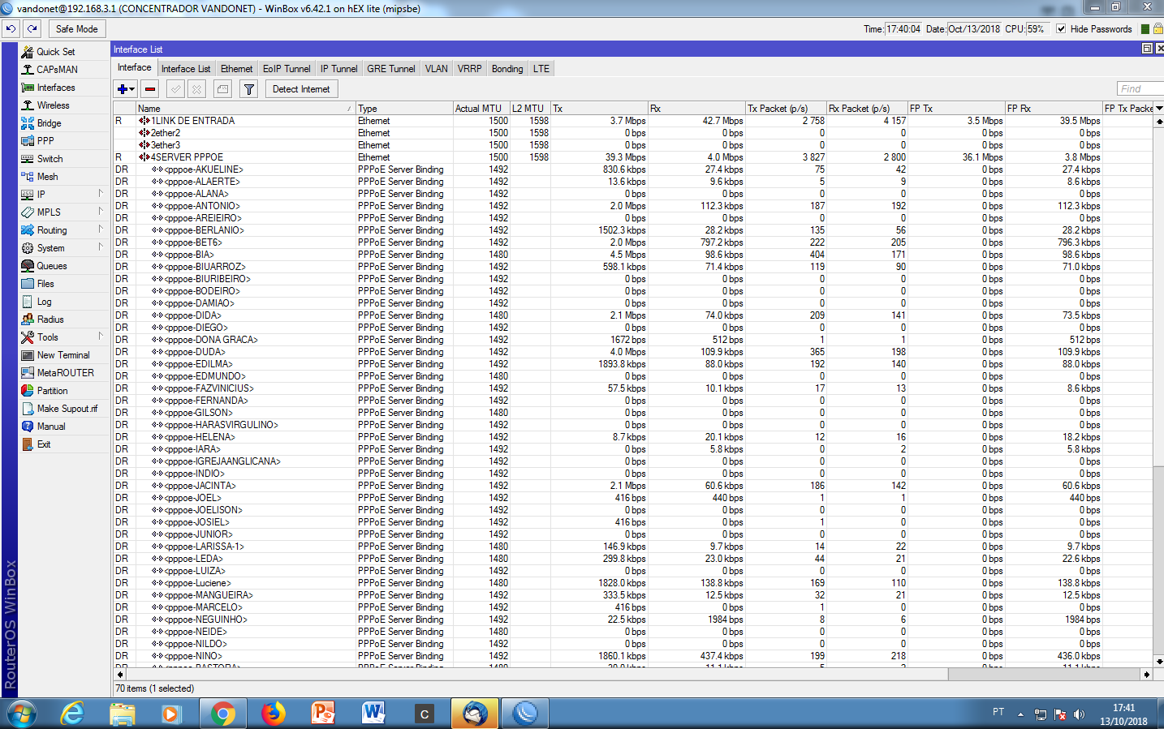The height and width of the screenshot is (729, 1164).
Task: Open the blue plus add dropdown
Action: (x=126, y=89)
